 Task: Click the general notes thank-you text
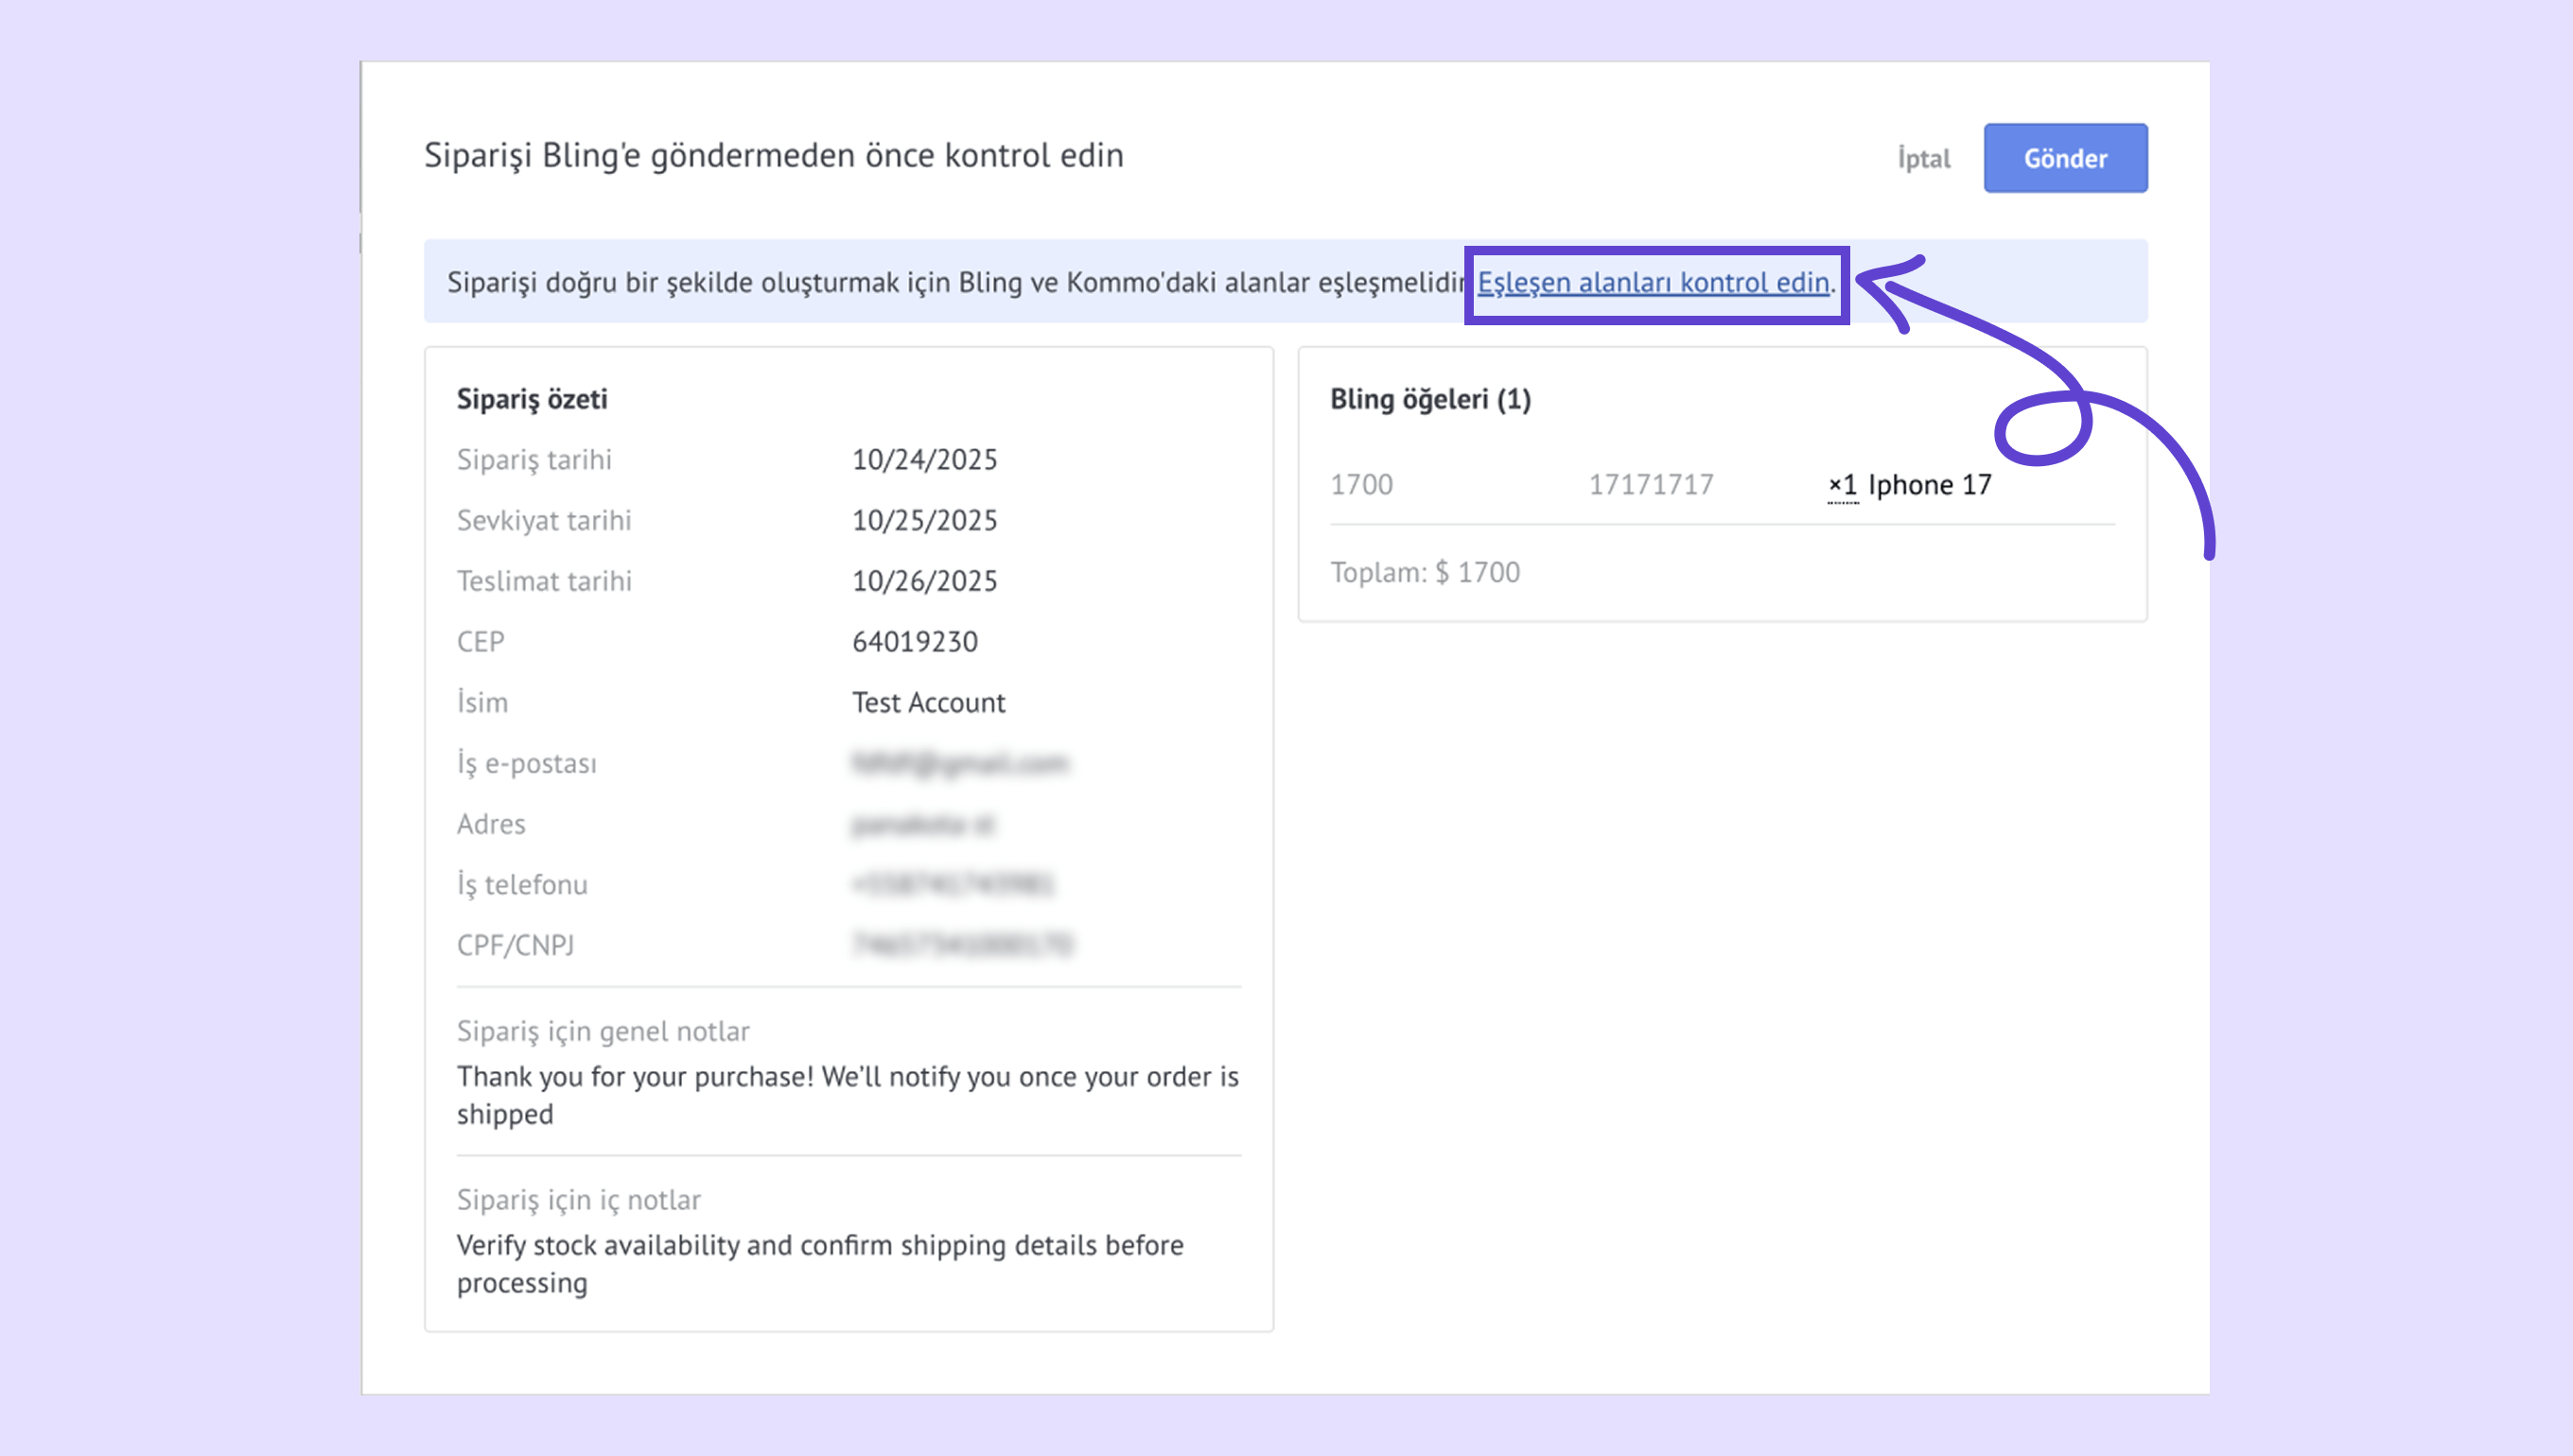(848, 1095)
